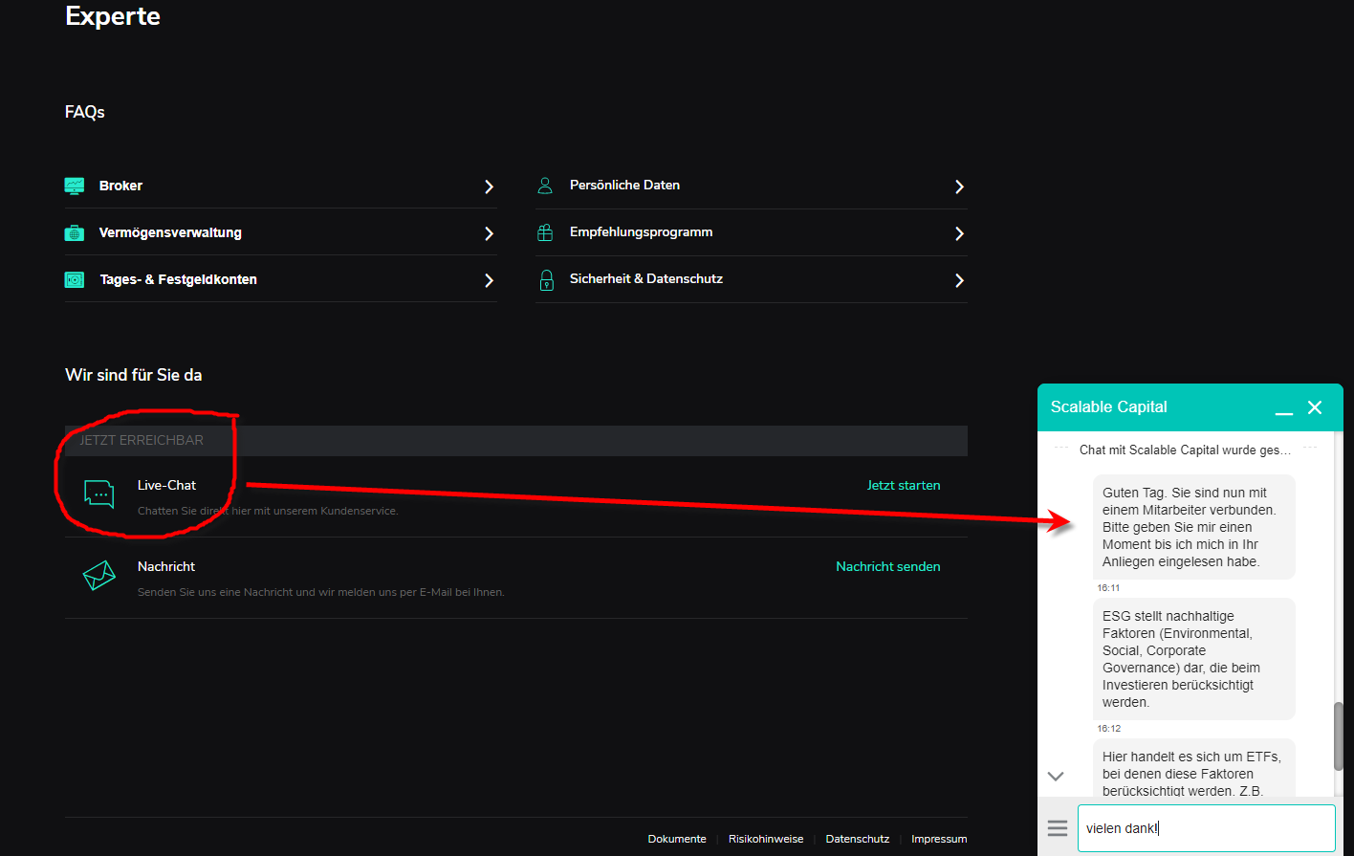Click the Vermögensverwaltung briefcase icon
1354x856 pixels.
(75, 232)
